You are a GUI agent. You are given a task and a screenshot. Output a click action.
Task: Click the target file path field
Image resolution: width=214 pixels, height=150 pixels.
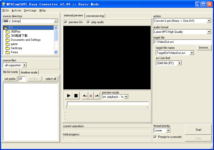click(182, 42)
